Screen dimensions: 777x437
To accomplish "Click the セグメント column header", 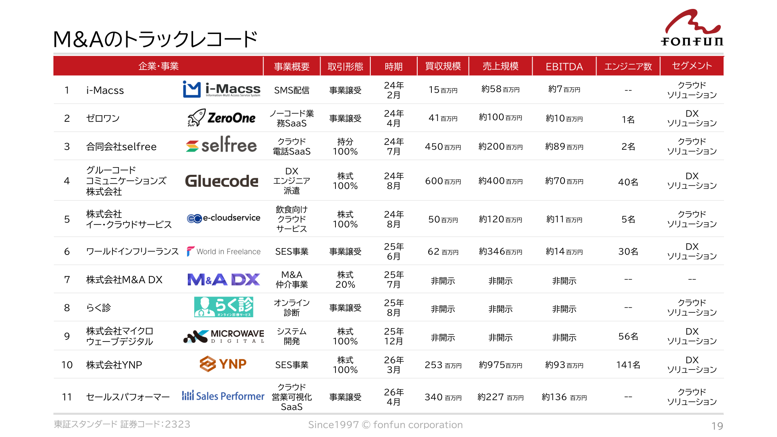I will [692, 66].
